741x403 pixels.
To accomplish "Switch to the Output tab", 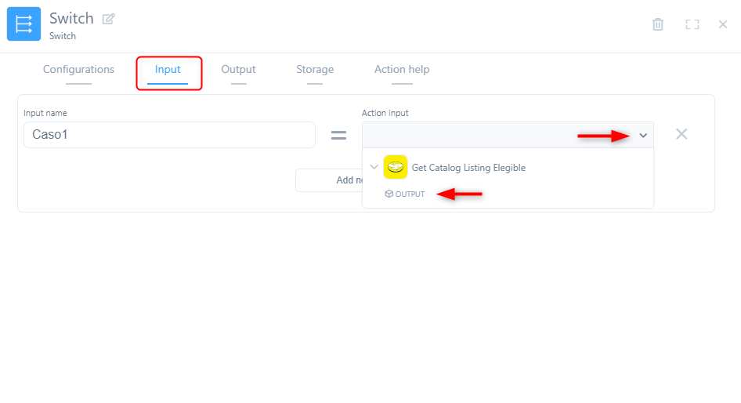I will point(238,70).
